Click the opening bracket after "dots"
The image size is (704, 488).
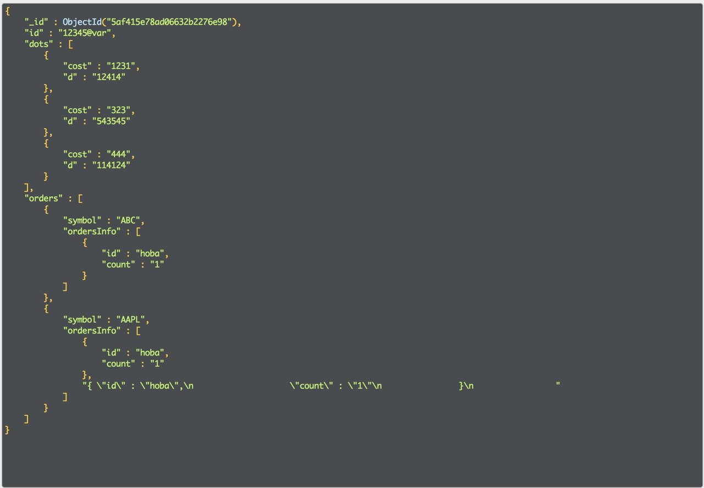70,44
